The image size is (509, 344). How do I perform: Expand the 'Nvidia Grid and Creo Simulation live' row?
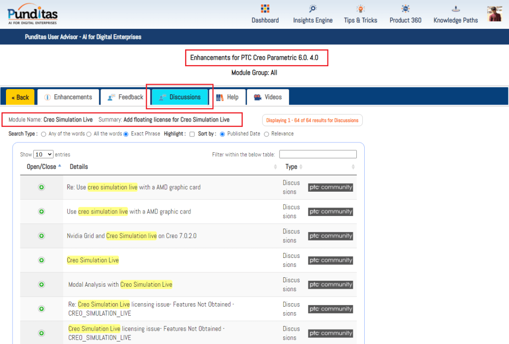click(x=42, y=236)
